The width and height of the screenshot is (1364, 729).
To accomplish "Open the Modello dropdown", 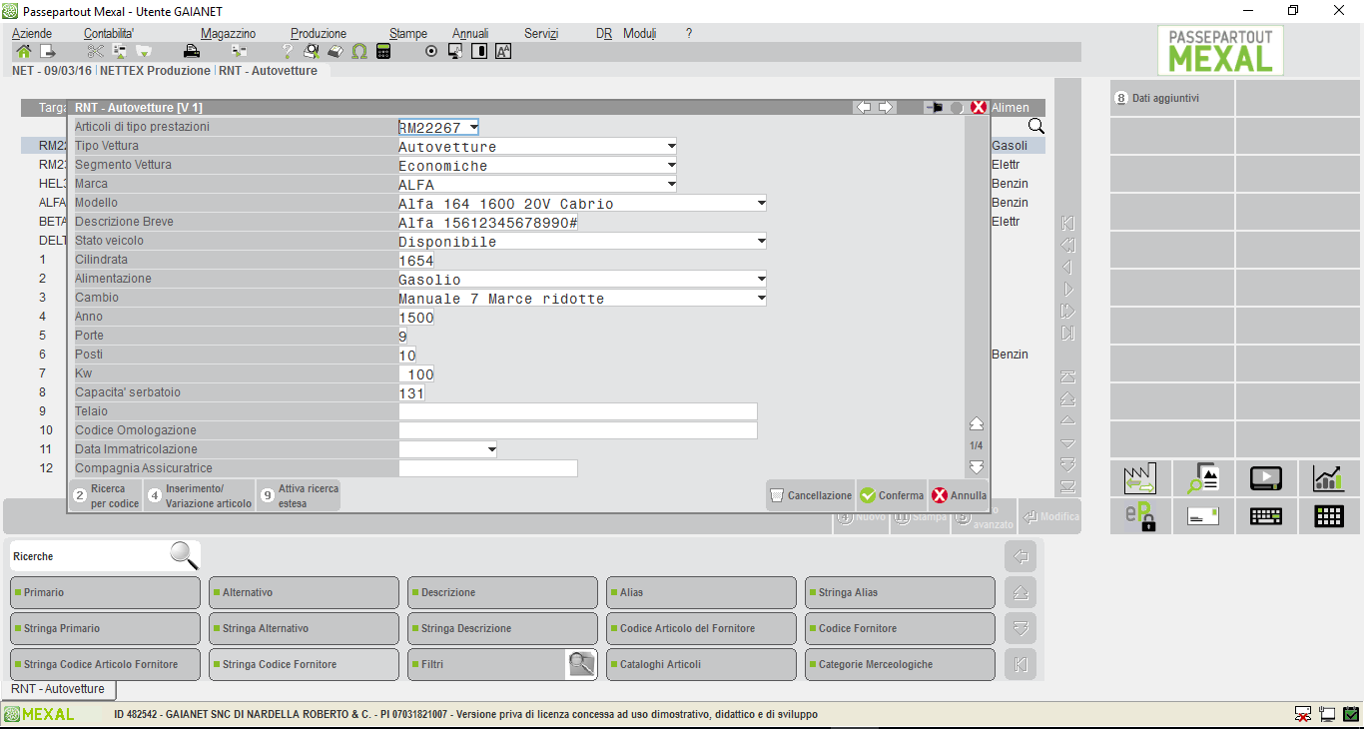I will pos(761,204).
